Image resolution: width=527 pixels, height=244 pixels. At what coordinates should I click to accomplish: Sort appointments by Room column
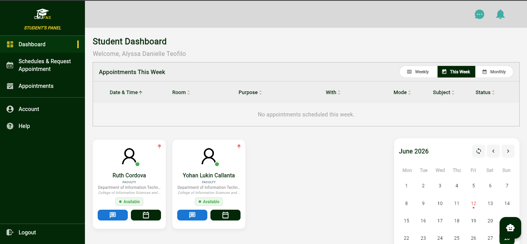[x=181, y=93]
